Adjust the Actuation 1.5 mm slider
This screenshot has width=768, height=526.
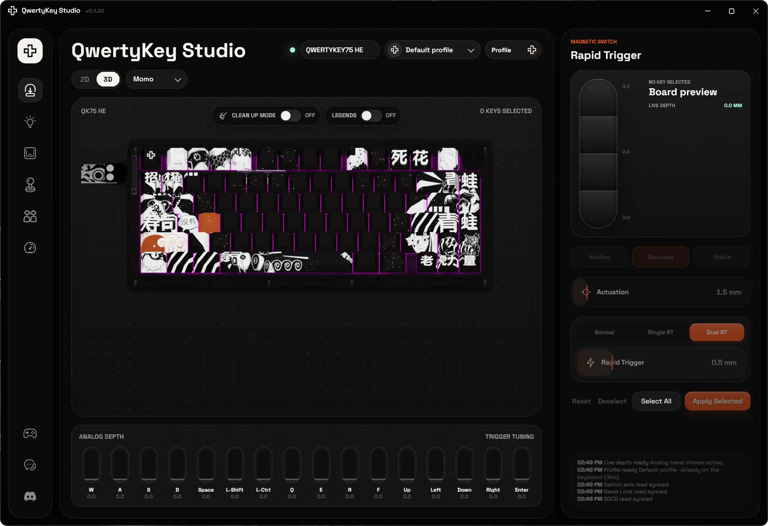[x=660, y=292]
